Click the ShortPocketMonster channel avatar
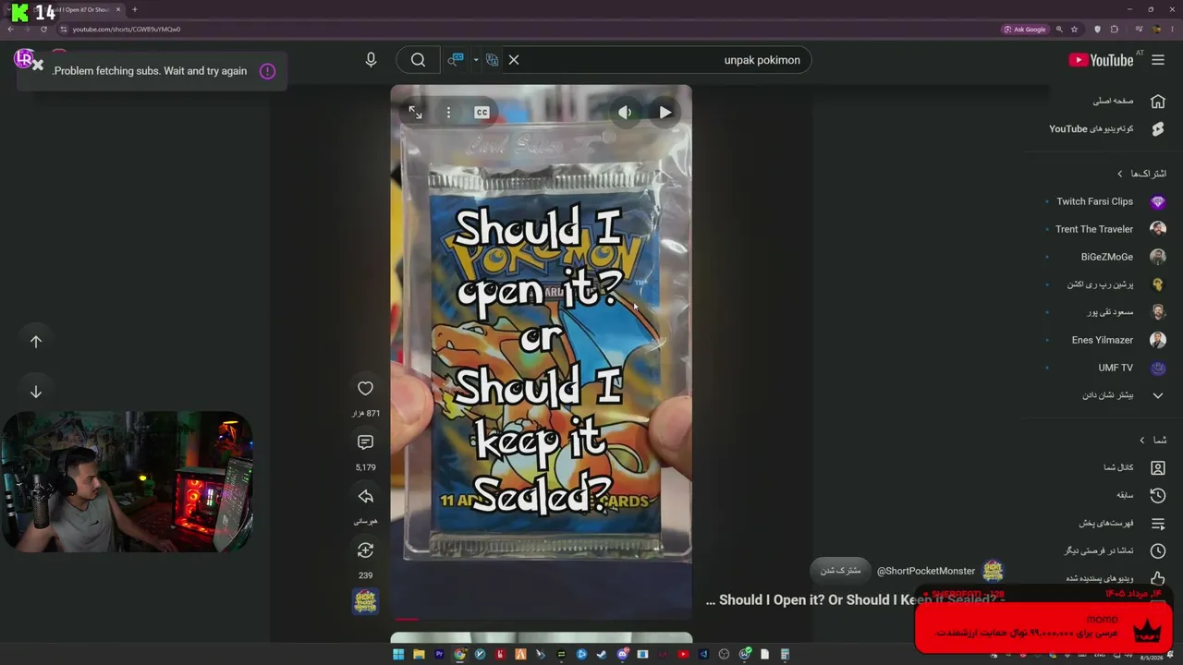Viewport: 1183px width, 665px height. tap(993, 571)
